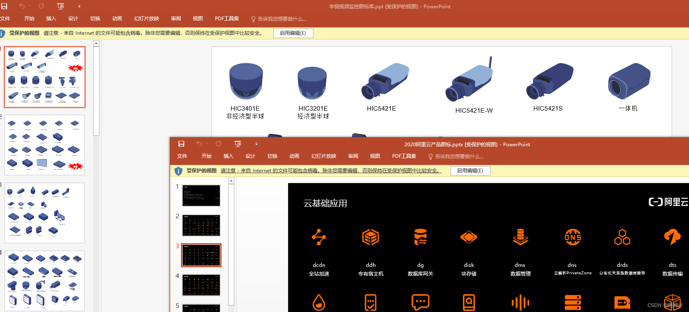Image resolution: width=689 pixels, height=312 pixels.
Task: Open 审阅 tab in back window
Action: coord(176,19)
